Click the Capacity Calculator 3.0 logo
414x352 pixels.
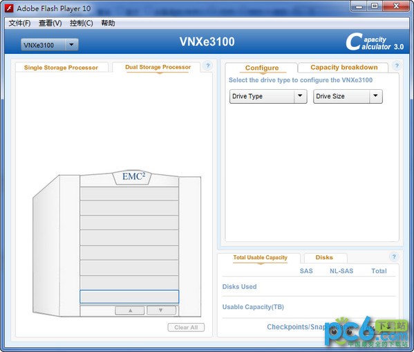coord(375,42)
